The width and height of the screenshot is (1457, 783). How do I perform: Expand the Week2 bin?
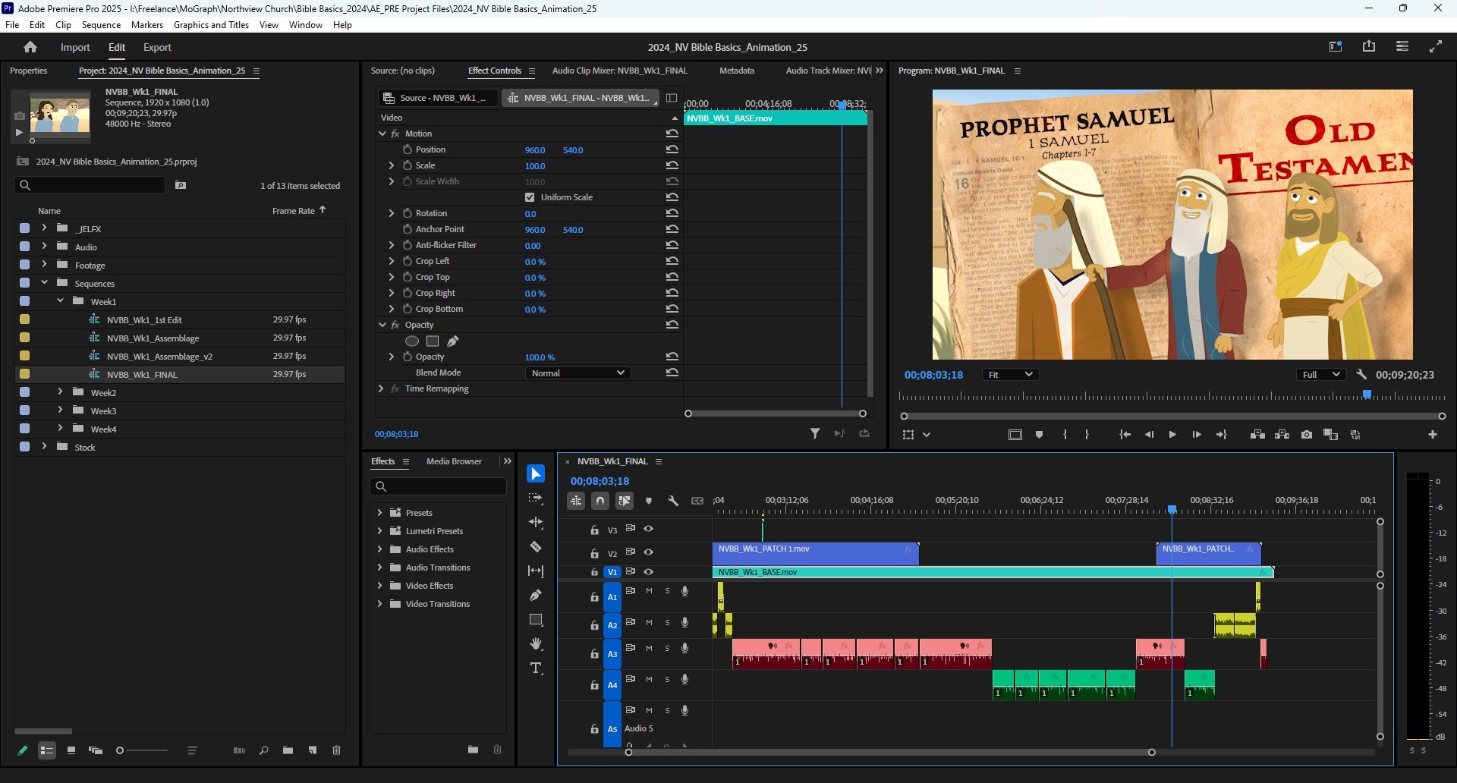(60, 392)
